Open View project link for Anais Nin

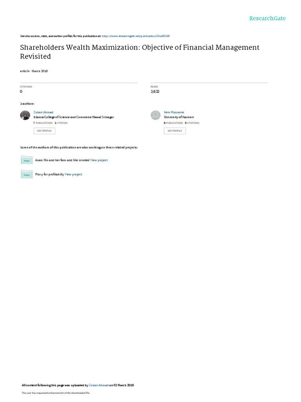click(x=99, y=160)
